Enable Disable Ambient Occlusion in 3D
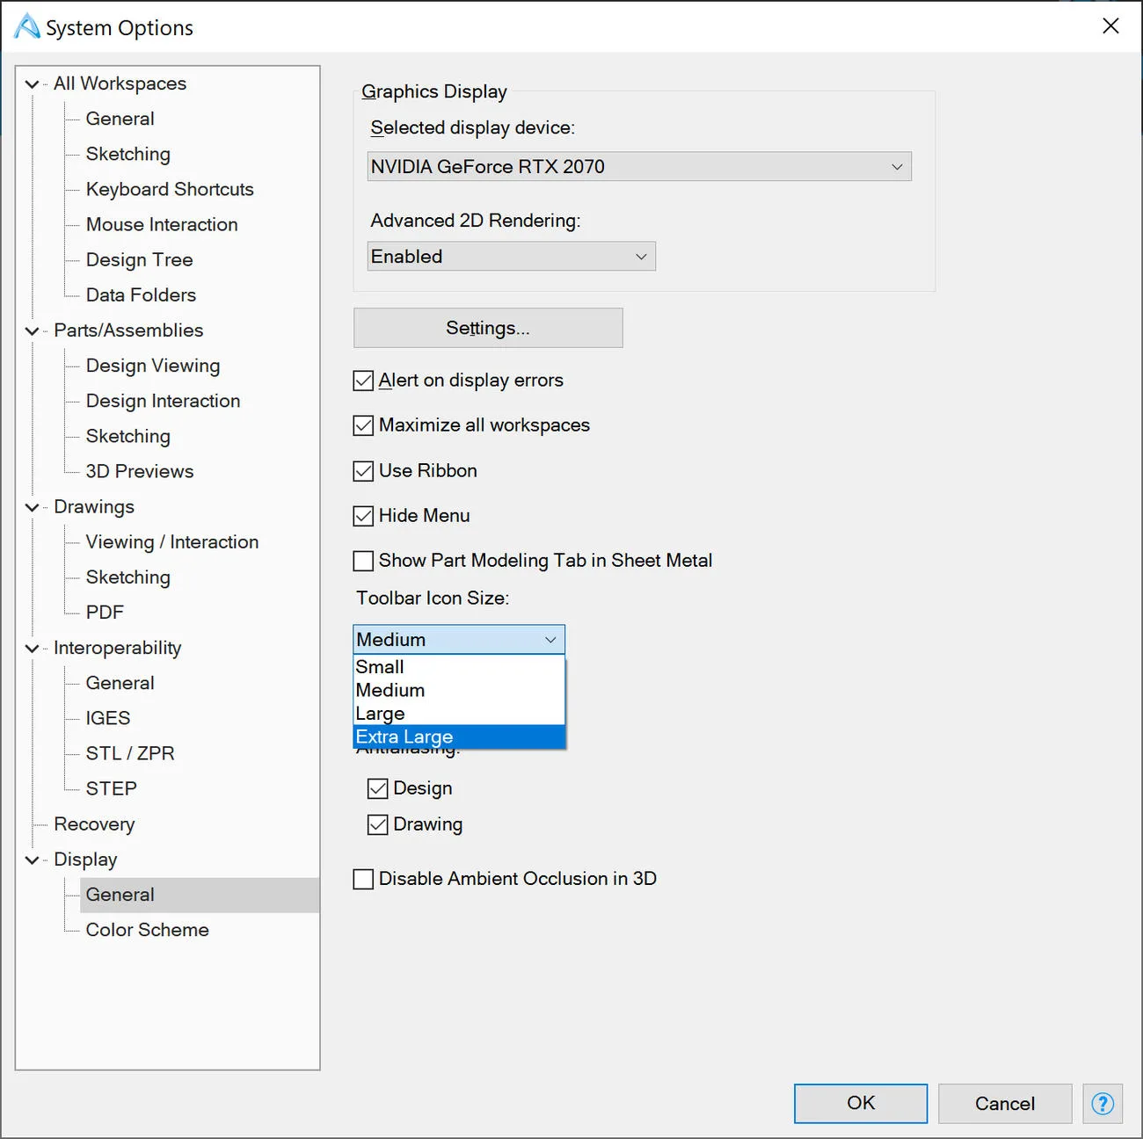 (363, 879)
